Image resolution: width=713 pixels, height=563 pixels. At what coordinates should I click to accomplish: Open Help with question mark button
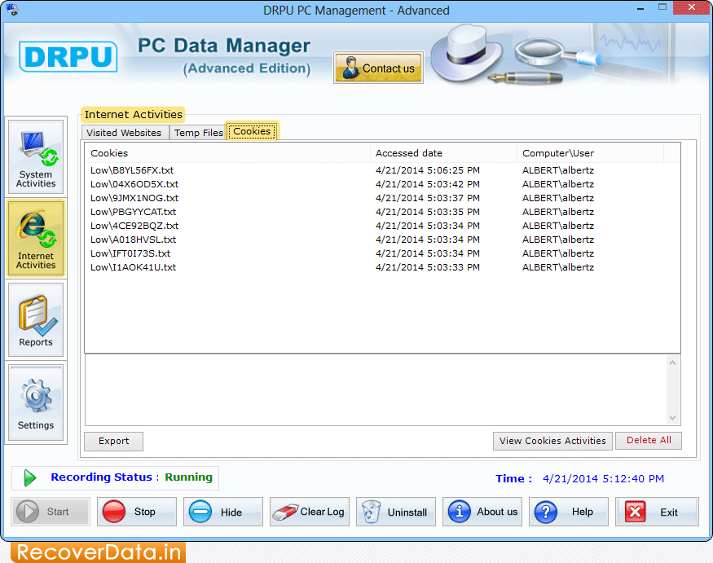click(569, 512)
